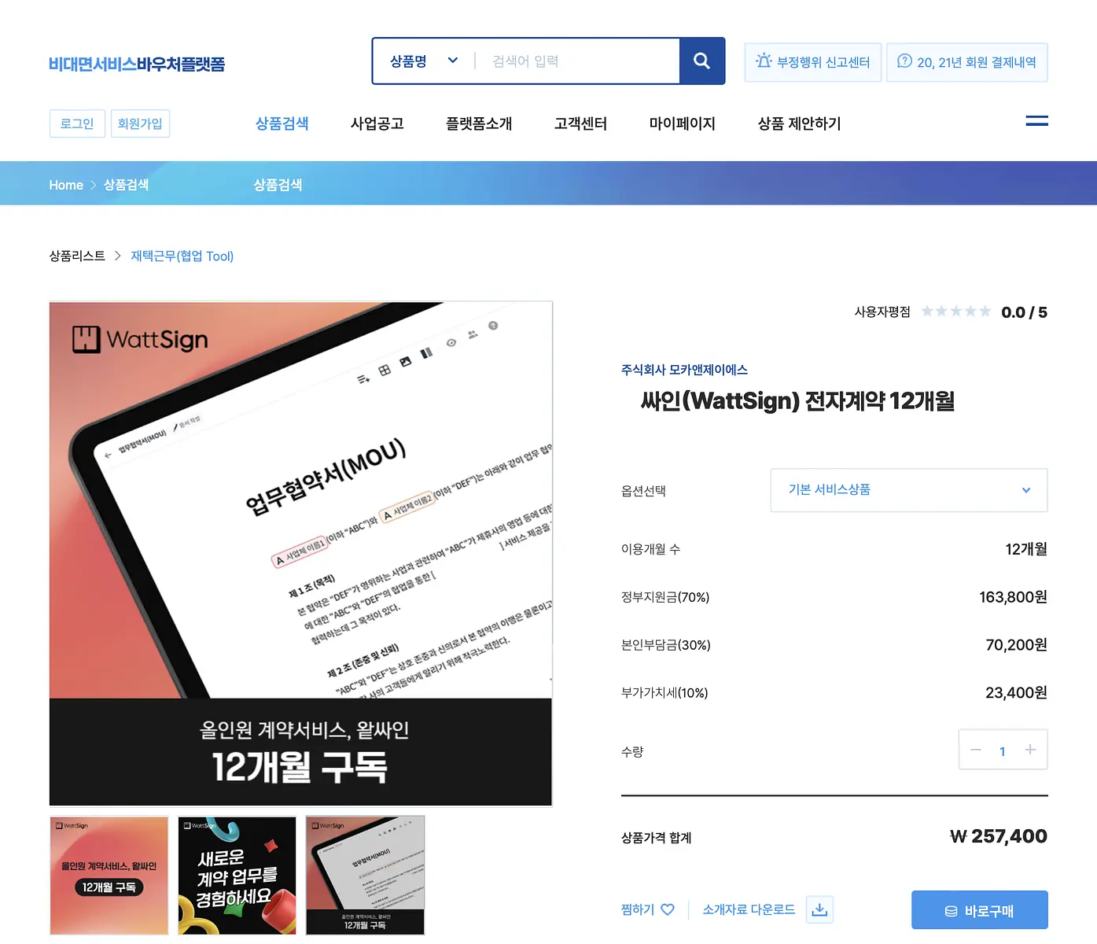This screenshot has width=1097, height=944.
Task: Click the 로그인 button
Action: 77,124
